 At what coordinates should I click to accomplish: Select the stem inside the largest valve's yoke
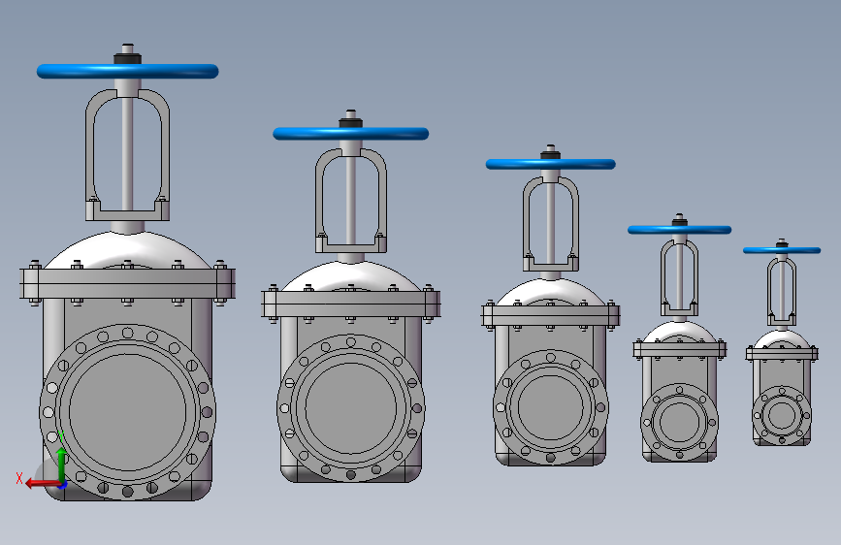coord(128,154)
